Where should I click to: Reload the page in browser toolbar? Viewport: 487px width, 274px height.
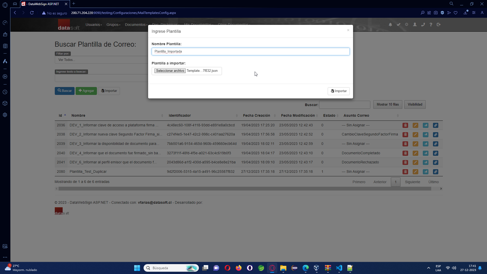(x=32, y=13)
